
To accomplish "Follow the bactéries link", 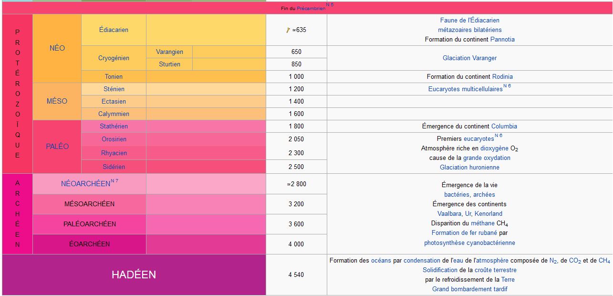I will (457, 194).
